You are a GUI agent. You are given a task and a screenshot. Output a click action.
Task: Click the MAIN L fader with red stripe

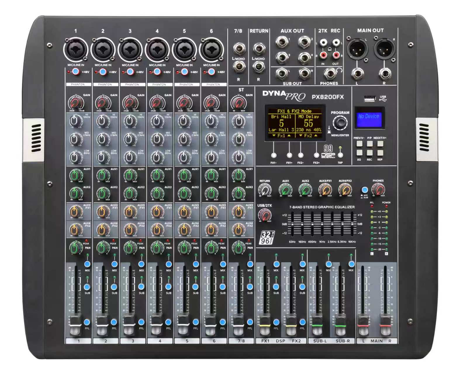363,325
